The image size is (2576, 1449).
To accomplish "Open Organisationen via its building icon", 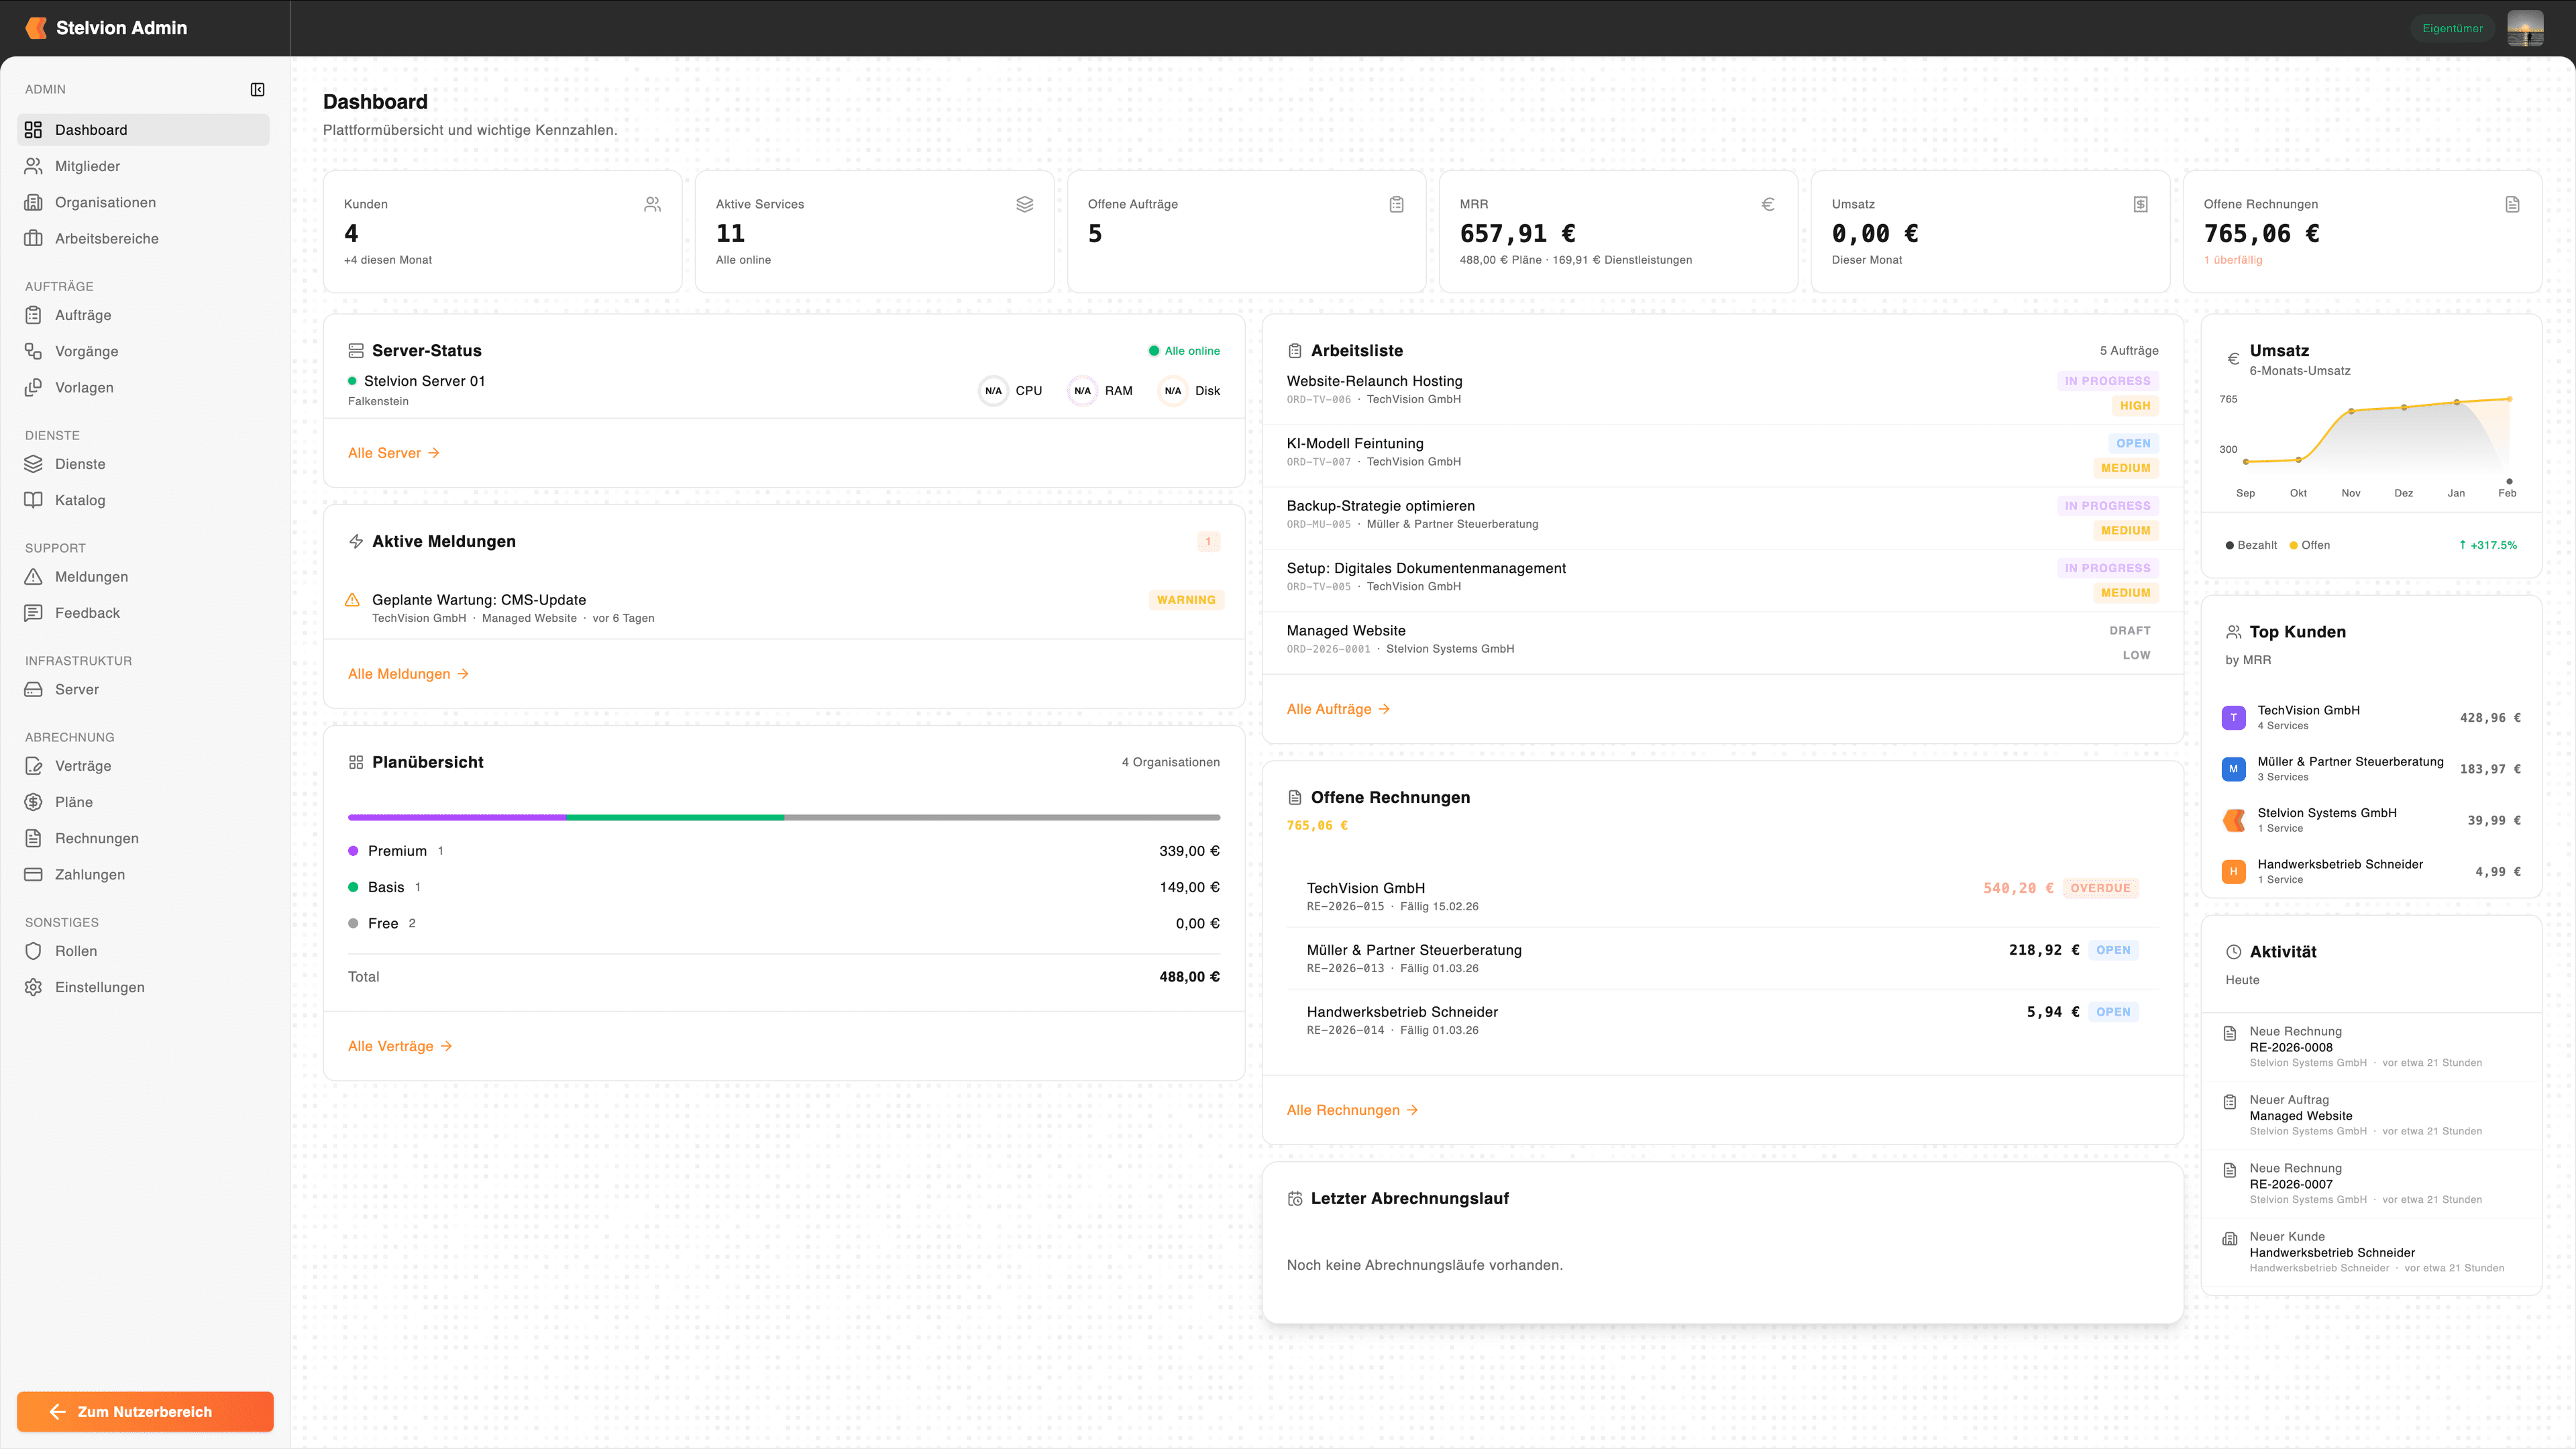I will (x=33, y=202).
